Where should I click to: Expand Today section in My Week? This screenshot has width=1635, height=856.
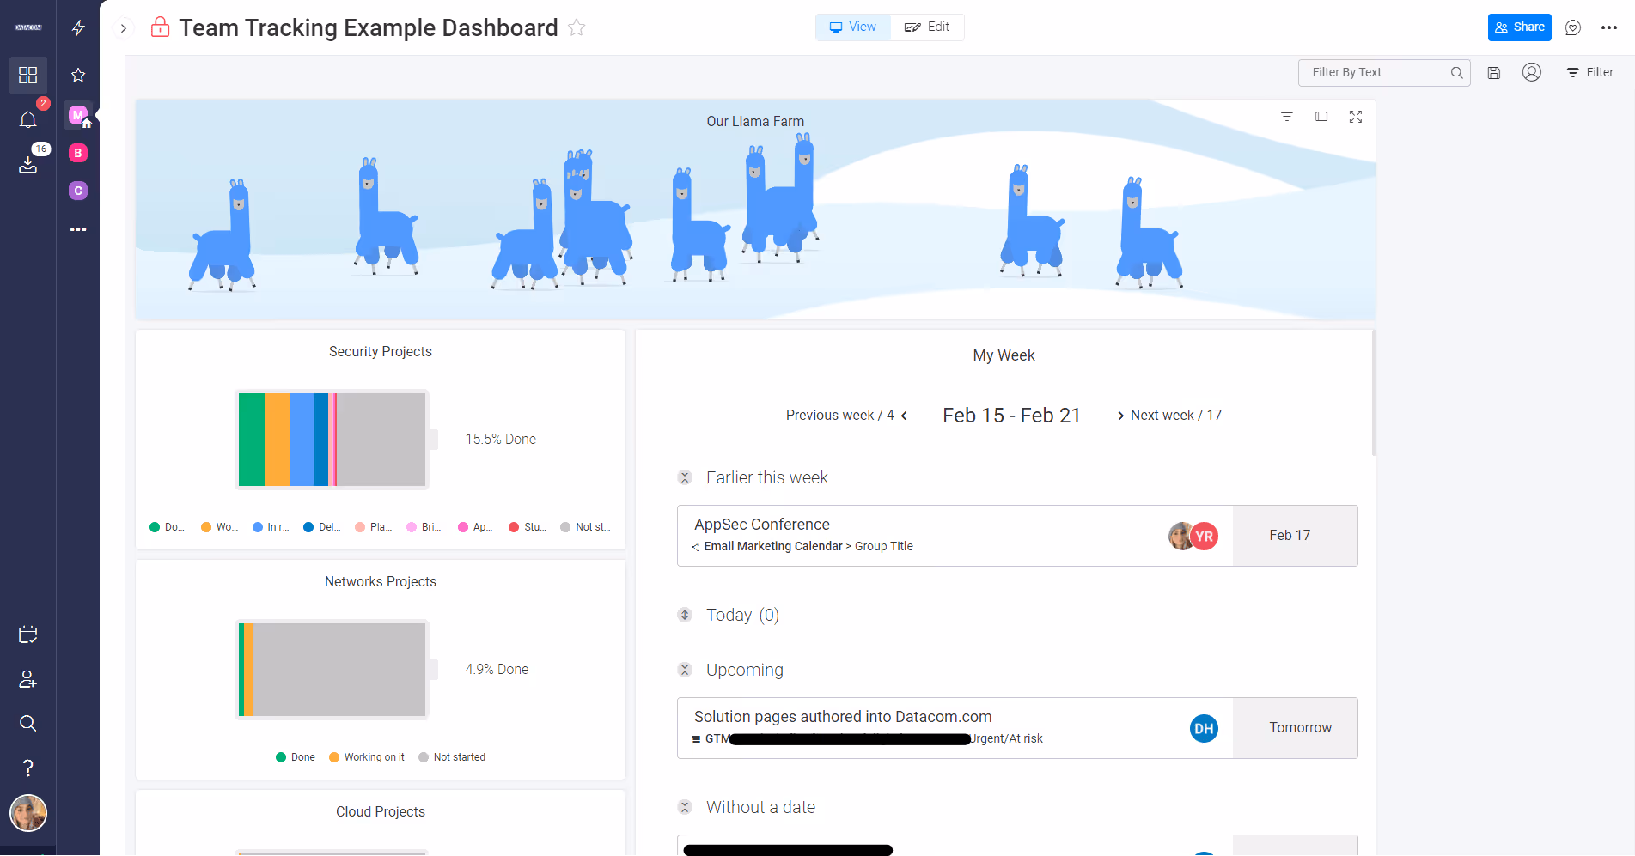(685, 615)
